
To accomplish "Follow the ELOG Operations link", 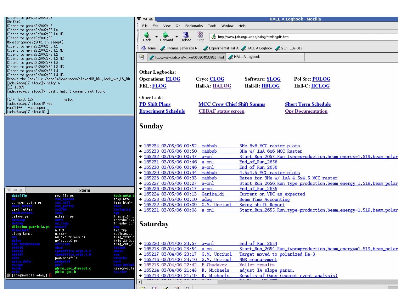I will [173, 79].
